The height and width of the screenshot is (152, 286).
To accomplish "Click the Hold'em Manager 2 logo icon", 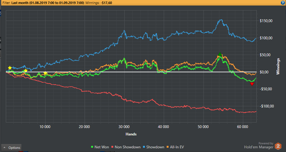I will pos(278,146).
